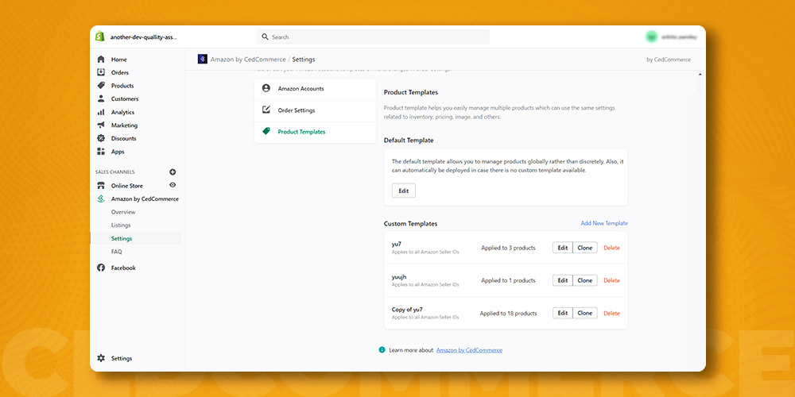Click the Marketing megaphone icon

[x=101, y=125]
